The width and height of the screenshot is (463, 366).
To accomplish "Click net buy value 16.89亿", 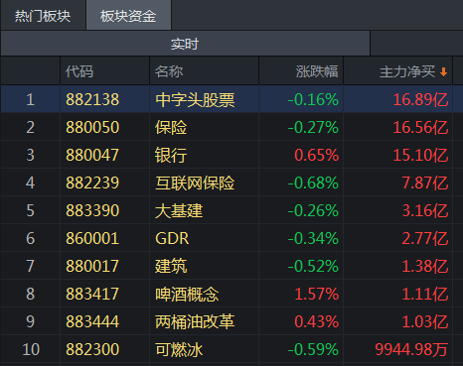I will (420, 99).
